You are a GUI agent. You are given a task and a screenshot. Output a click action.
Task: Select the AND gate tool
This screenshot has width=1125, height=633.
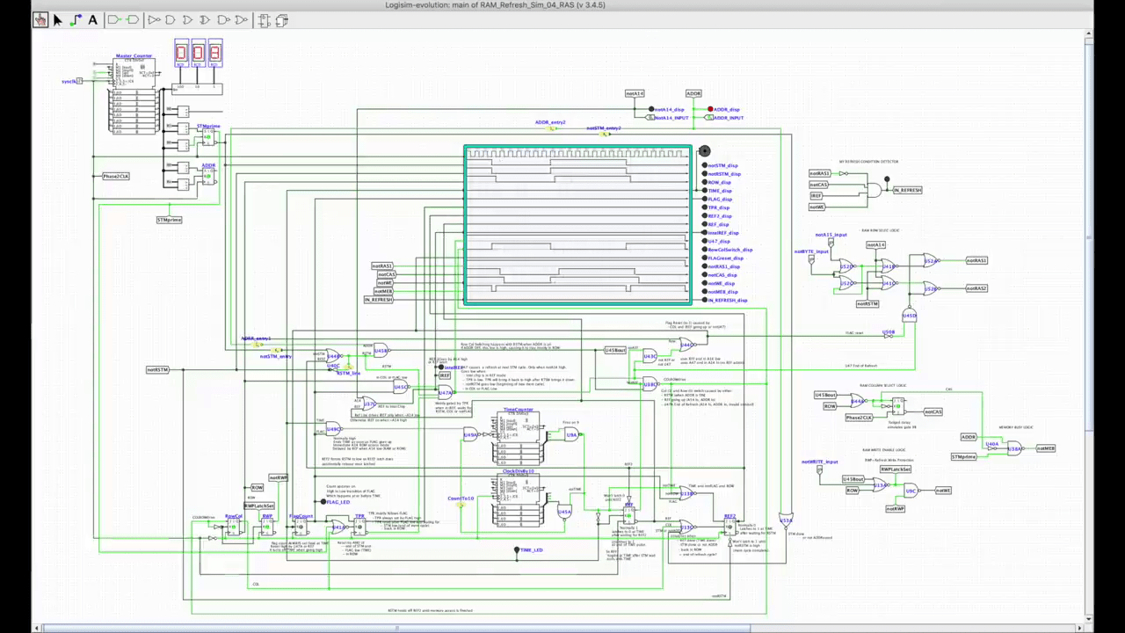point(171,19)
